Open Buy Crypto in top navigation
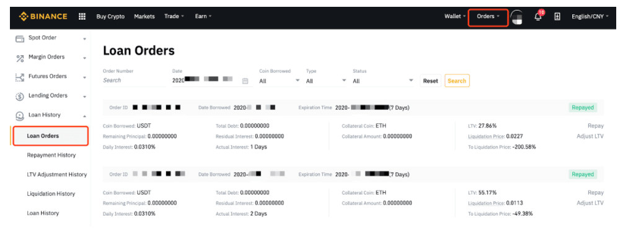The image size is (628, 233). pyautogui.click(x=110, y=16)
